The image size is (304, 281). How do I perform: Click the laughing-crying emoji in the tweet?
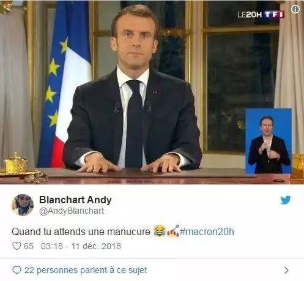[x=160, y=231]
